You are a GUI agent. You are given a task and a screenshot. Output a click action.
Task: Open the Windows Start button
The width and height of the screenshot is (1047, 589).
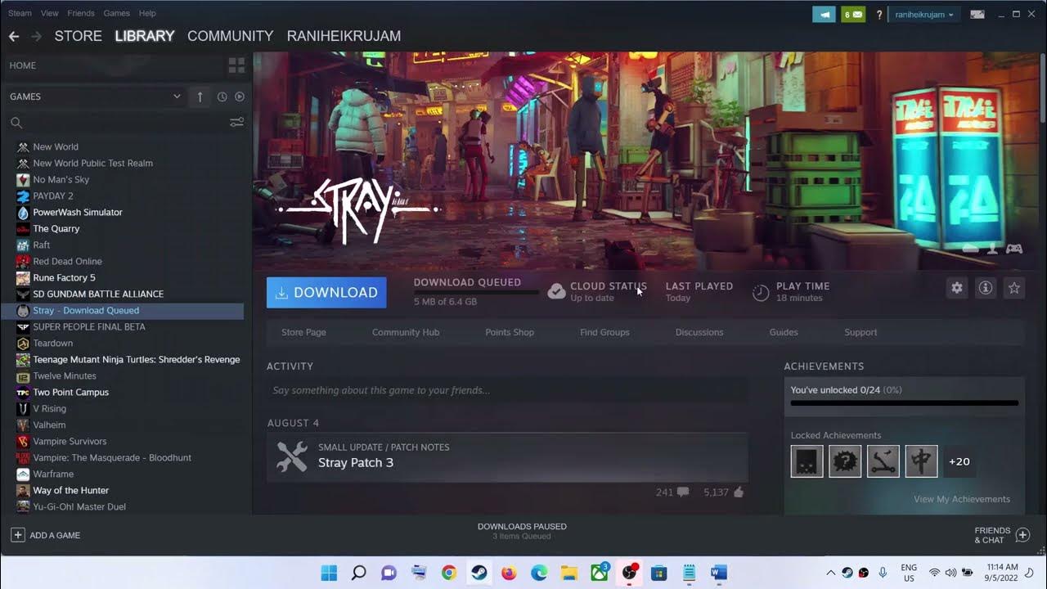[x=329, y=573]
